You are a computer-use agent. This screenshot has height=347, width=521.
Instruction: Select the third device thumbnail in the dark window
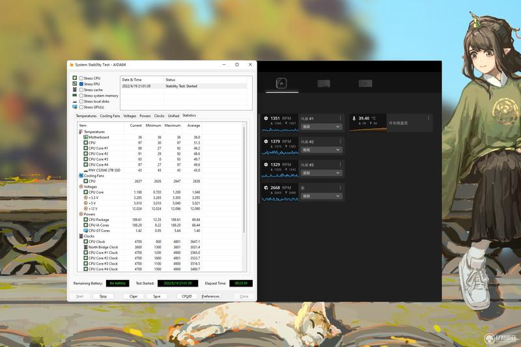pyautogui.click(x=365, y=83)
